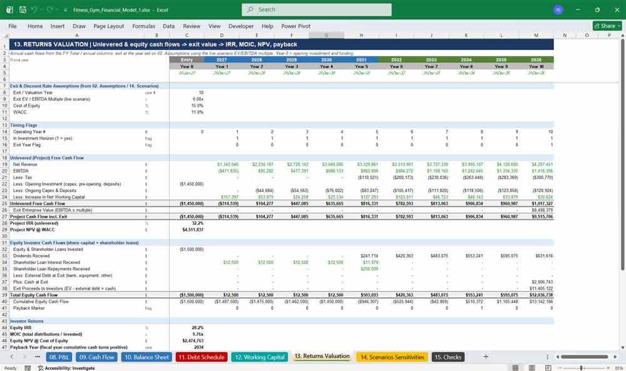This screenshot has width=626, height=371.
Task: Open the Developer ribbon tab
Action: pyautogui.click(x=241, y=26)
